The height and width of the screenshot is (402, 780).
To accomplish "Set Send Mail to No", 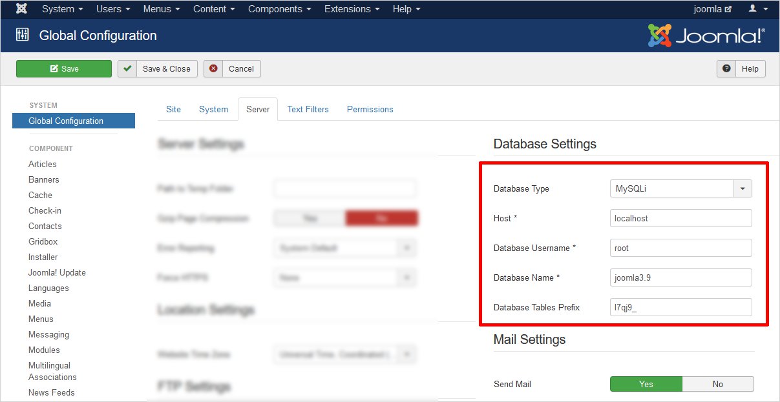I will pyautogui.click(x=717, y=384).
